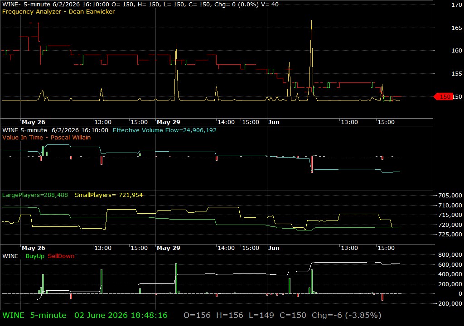The height and width of the screenshot is (326, 464).
Task: Click the O=156 status bar value
Action: [197, 315]
